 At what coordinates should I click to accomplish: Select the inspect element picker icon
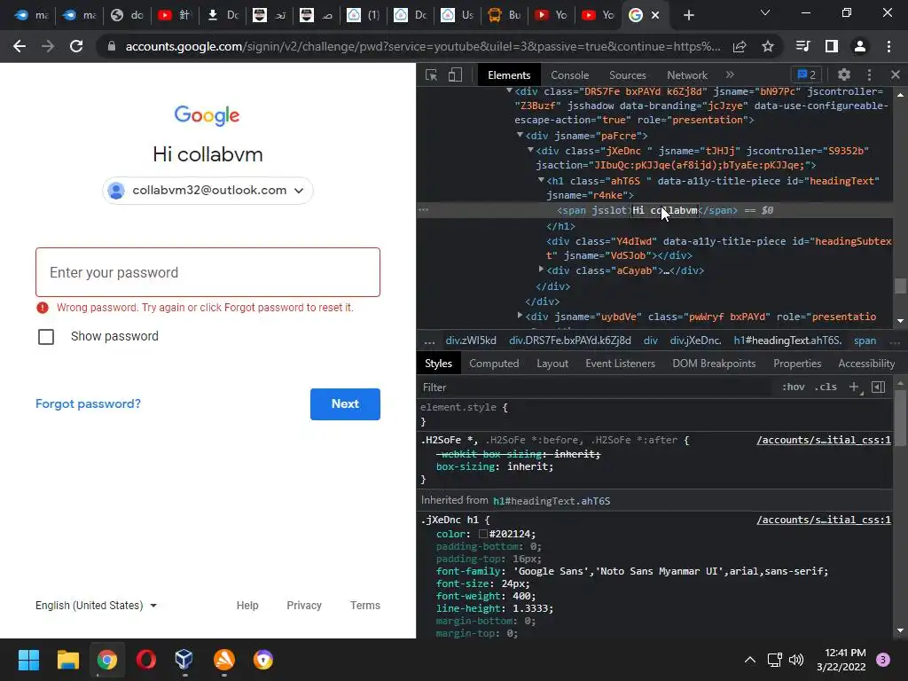click(x=431, y=74)
